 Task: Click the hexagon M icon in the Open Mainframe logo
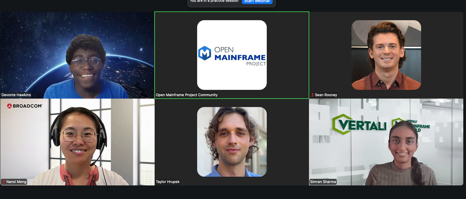[205, 53]
